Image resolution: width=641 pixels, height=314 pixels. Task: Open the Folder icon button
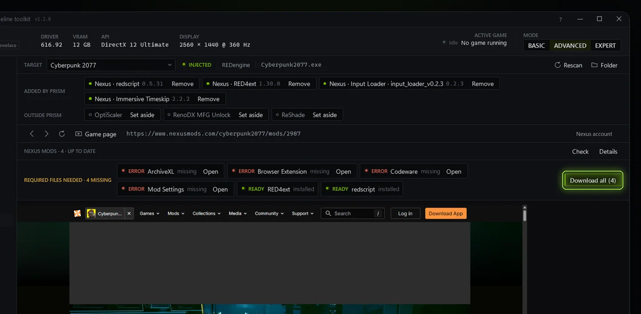click(x=594, y=65)
